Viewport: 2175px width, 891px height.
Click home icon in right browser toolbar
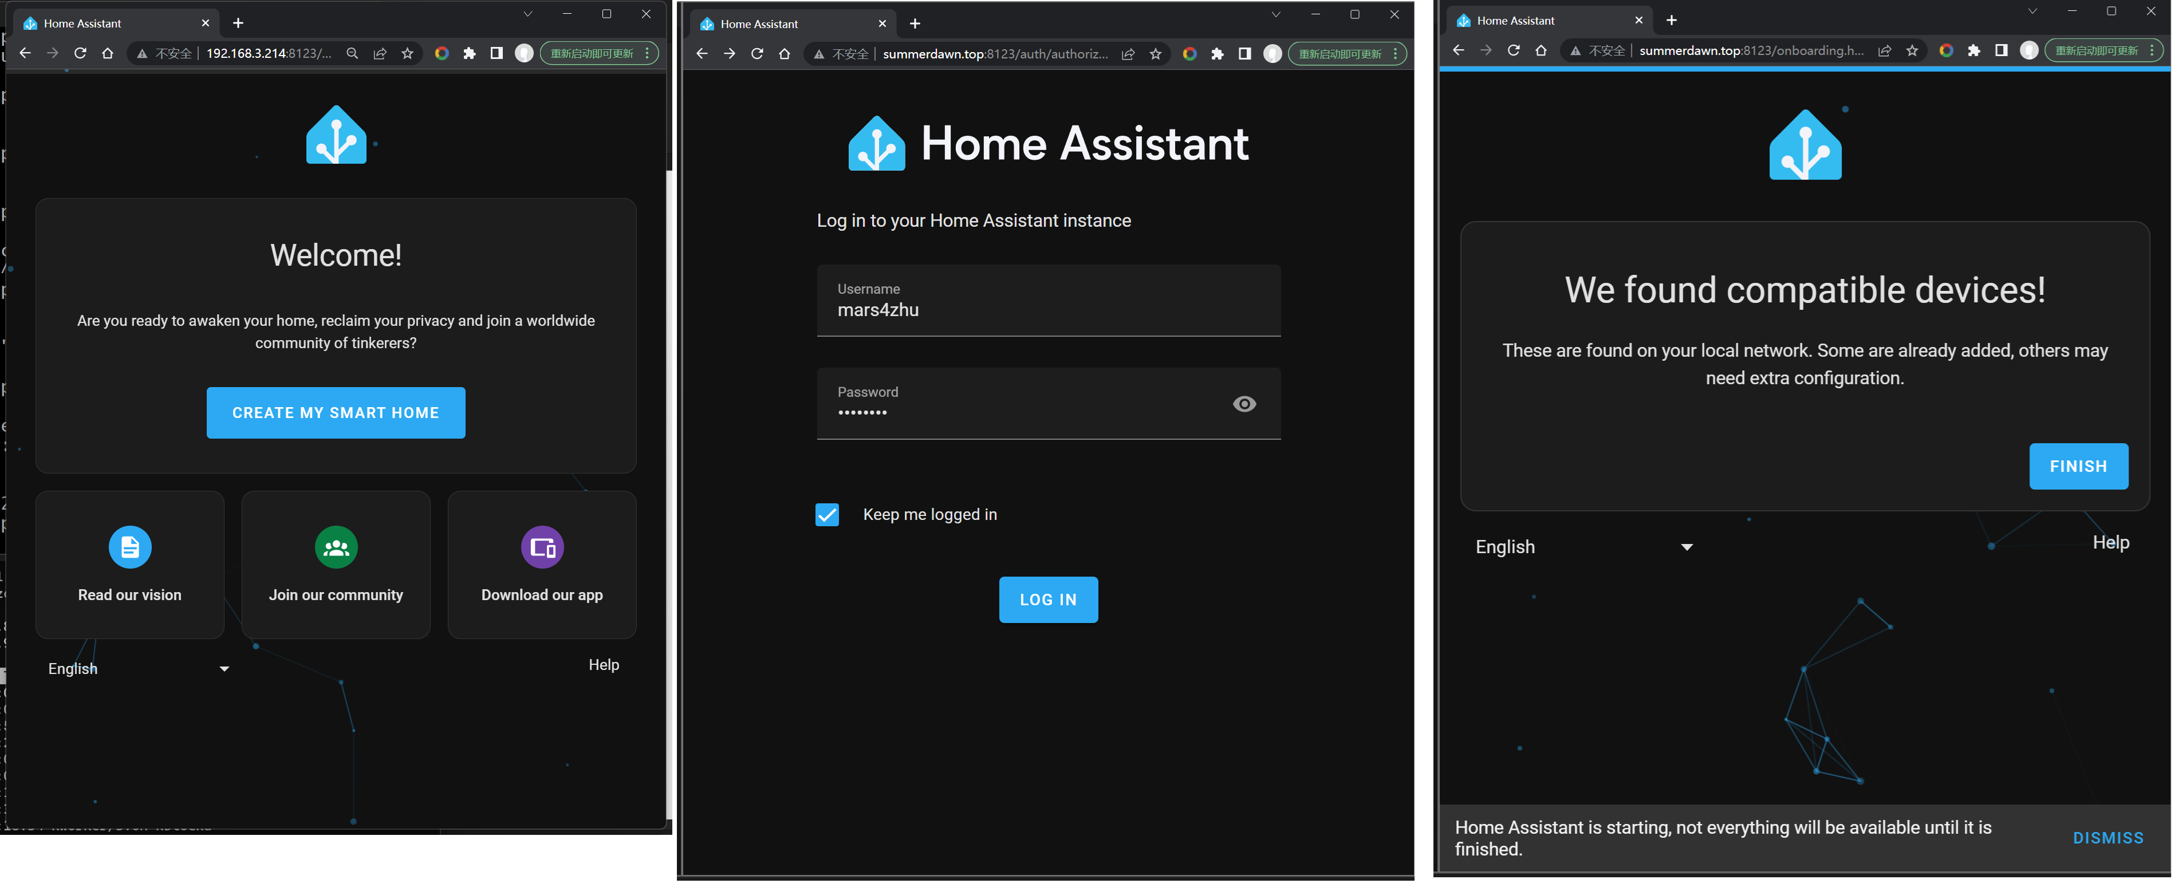(1541, 50)
